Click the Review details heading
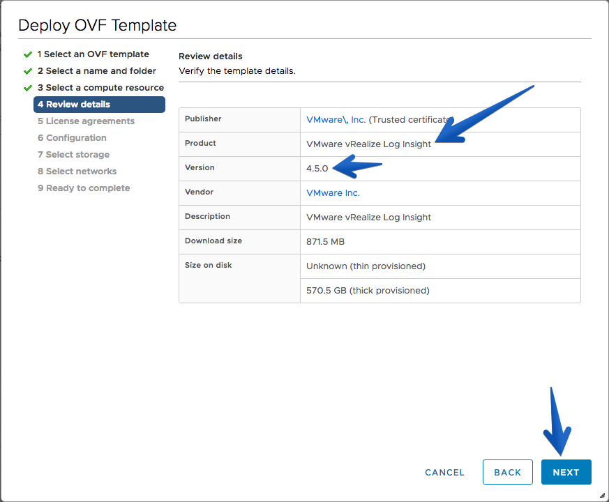609x502 pixels. tap(210, 56)
